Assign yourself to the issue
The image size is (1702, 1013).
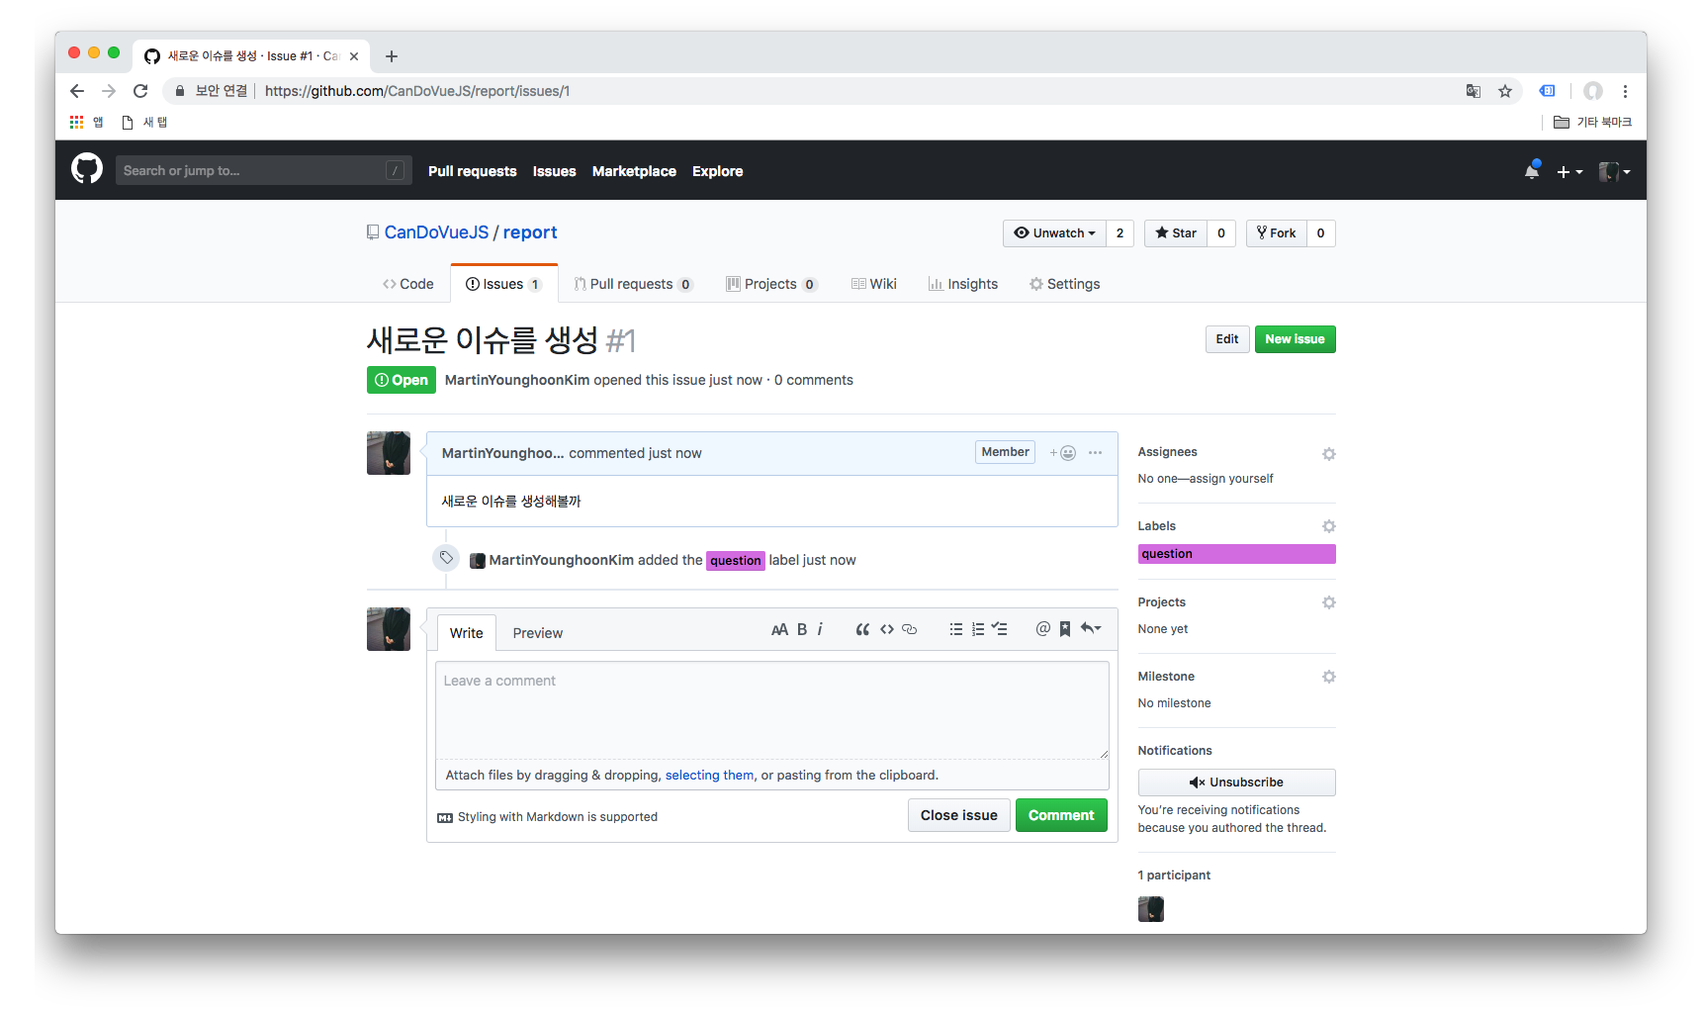[x=1231, y=479]
